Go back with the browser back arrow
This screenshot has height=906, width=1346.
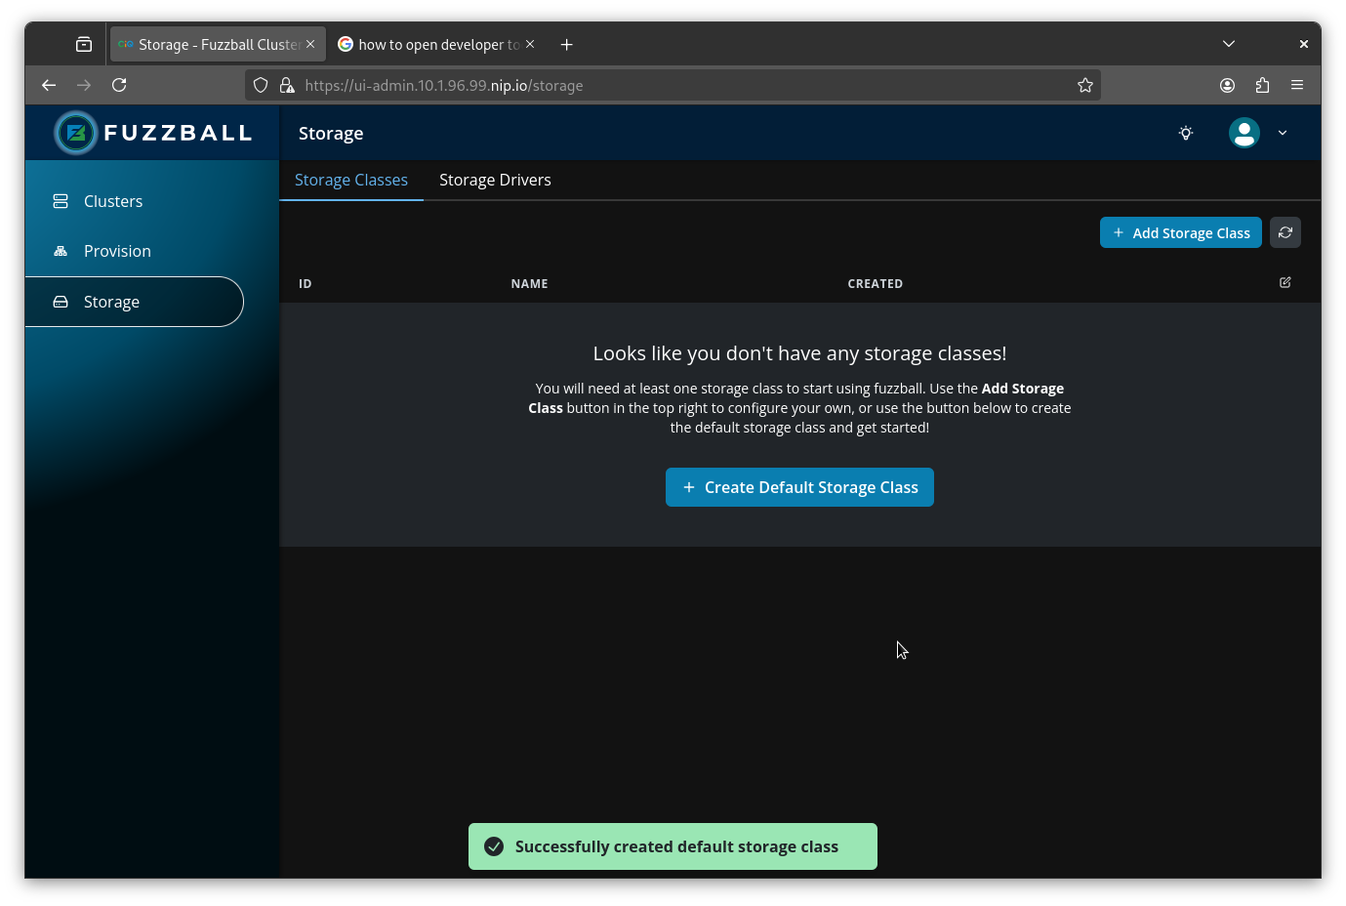pos(49,85)
